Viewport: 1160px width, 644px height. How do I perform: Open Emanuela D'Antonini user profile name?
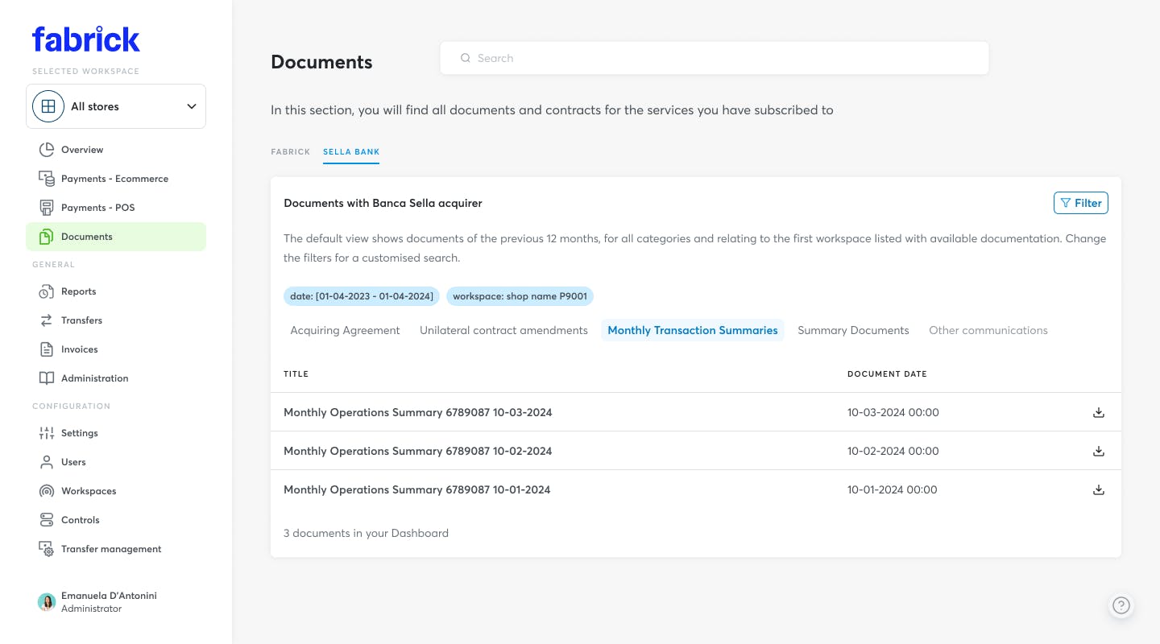[109, 596]
